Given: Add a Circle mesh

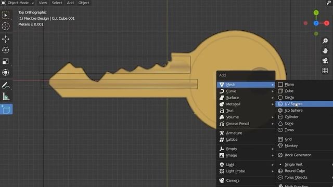Looking at the screenshot, I should click(304, 98).
